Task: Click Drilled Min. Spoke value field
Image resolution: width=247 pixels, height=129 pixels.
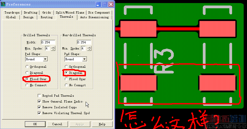Action: (48, 48)
